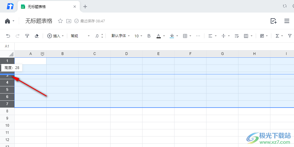Toggle bold text formatting
Screen dimensions: 294x147
149,36
